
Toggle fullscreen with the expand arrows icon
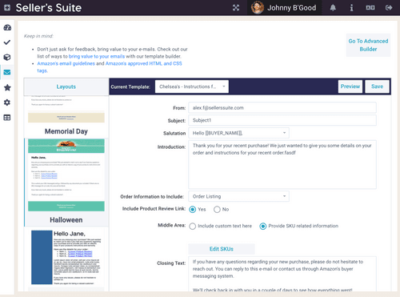click(236, 8)
